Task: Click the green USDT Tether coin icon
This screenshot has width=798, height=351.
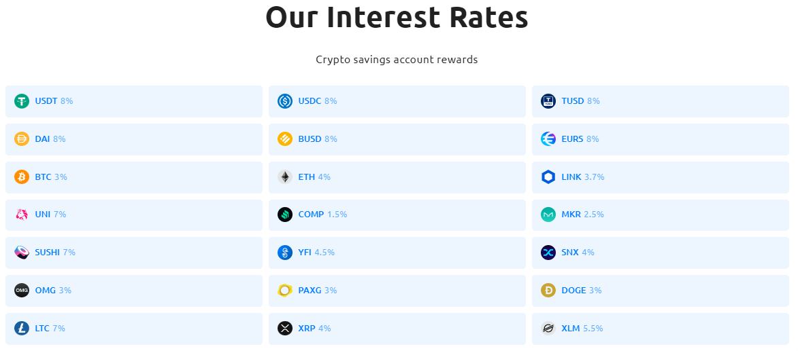Action: (22, 101)
